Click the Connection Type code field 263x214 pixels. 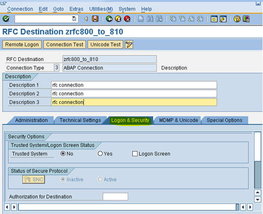[57, 68]
